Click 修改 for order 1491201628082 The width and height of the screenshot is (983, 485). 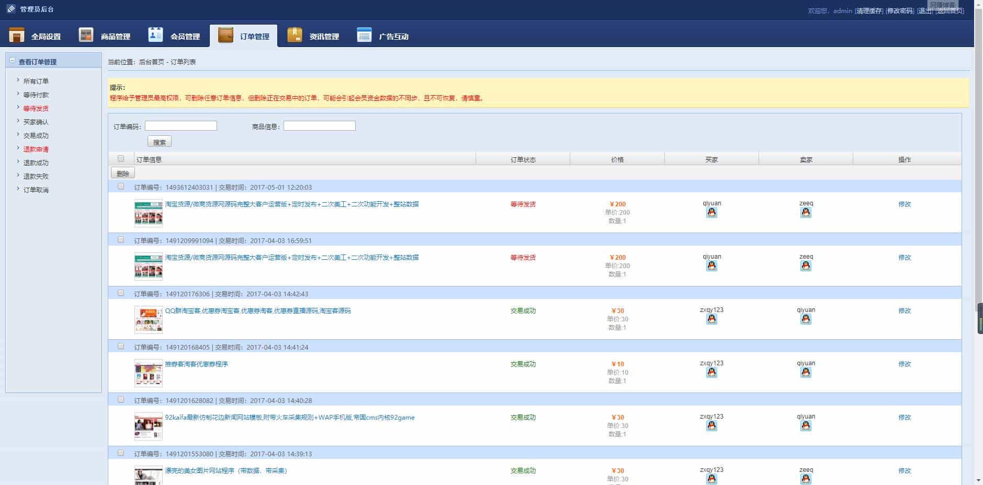pos(905,417)
